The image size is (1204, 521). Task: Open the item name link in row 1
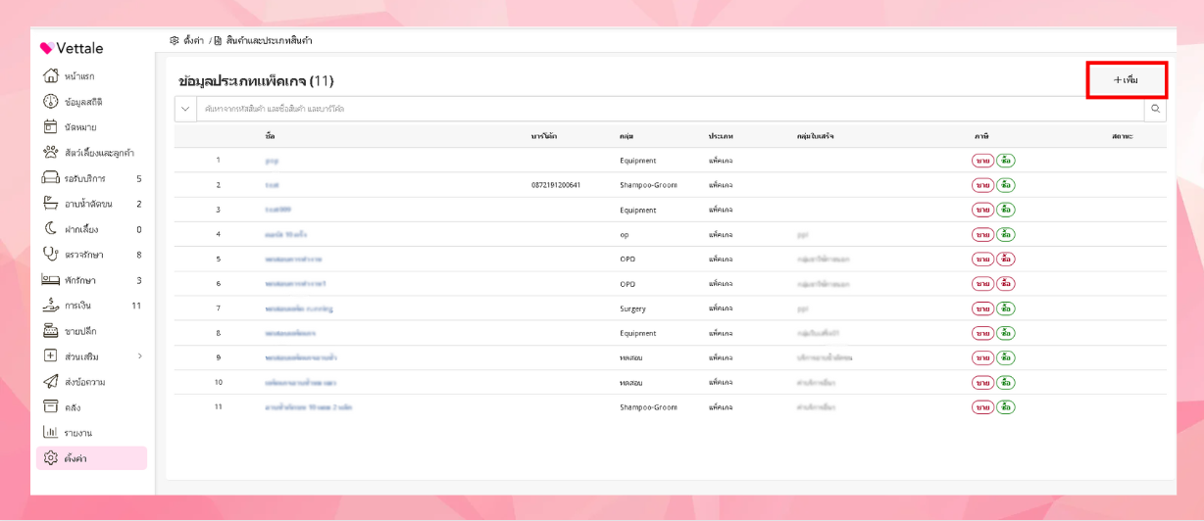pos(272,160)
